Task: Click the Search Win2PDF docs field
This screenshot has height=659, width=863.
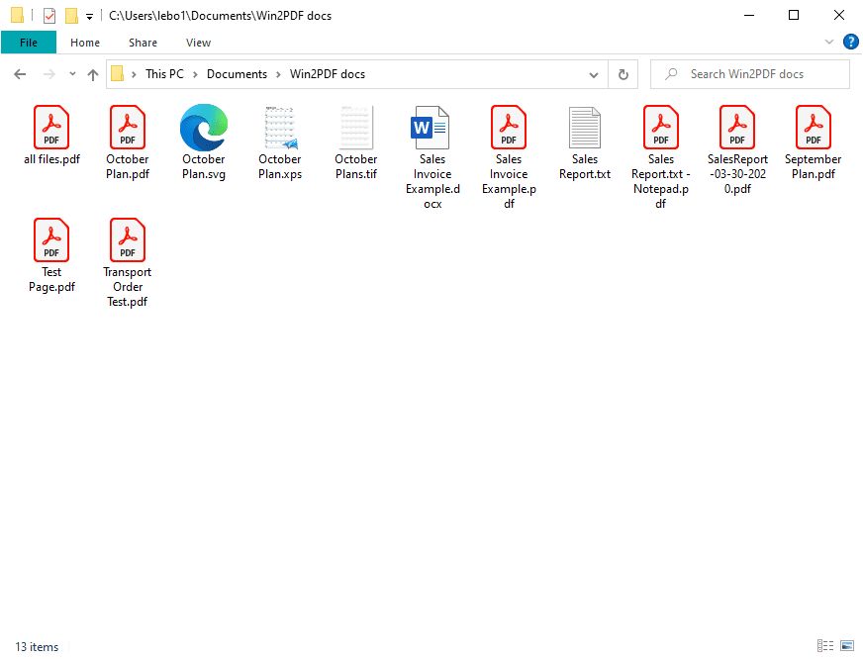Action: 749,74
